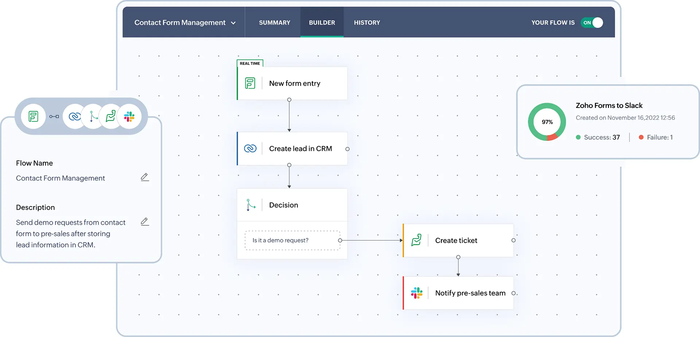Click the Zoho Desk icon in the summary pill
This screenshot has width=700, height=337.
coord(111,116)
